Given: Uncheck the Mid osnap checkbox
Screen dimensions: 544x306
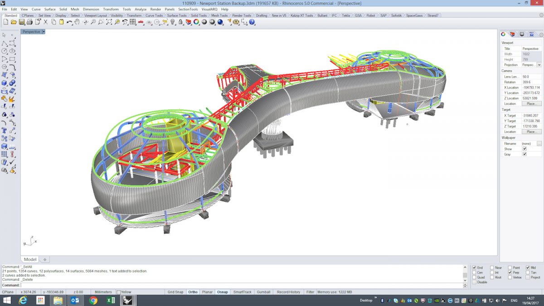Looking at the screenshot, I should [x=528, y=268].
